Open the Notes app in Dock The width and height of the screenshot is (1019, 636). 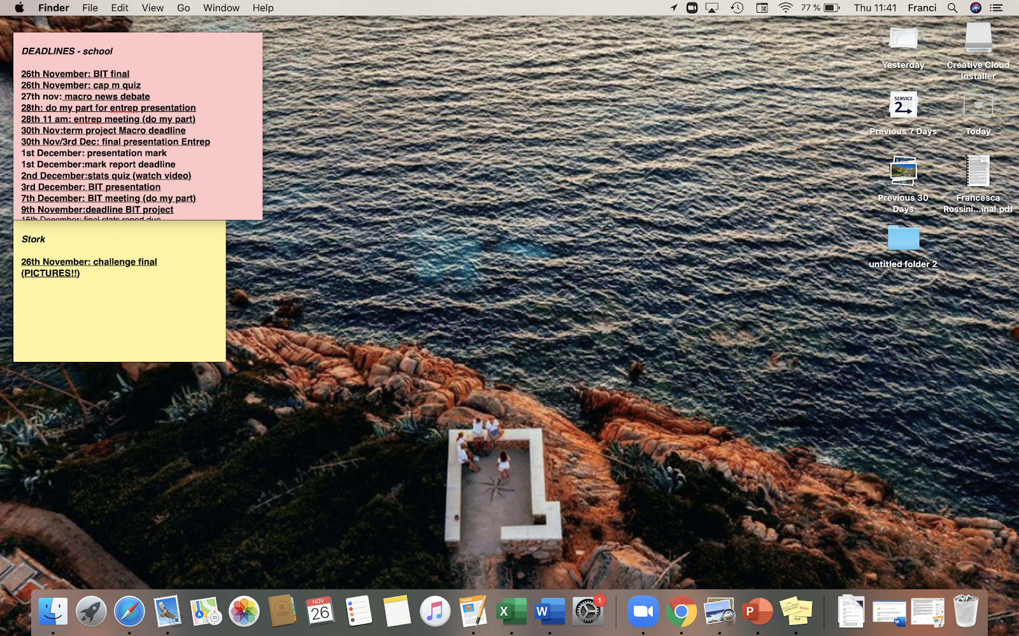[x=397, y=612]
